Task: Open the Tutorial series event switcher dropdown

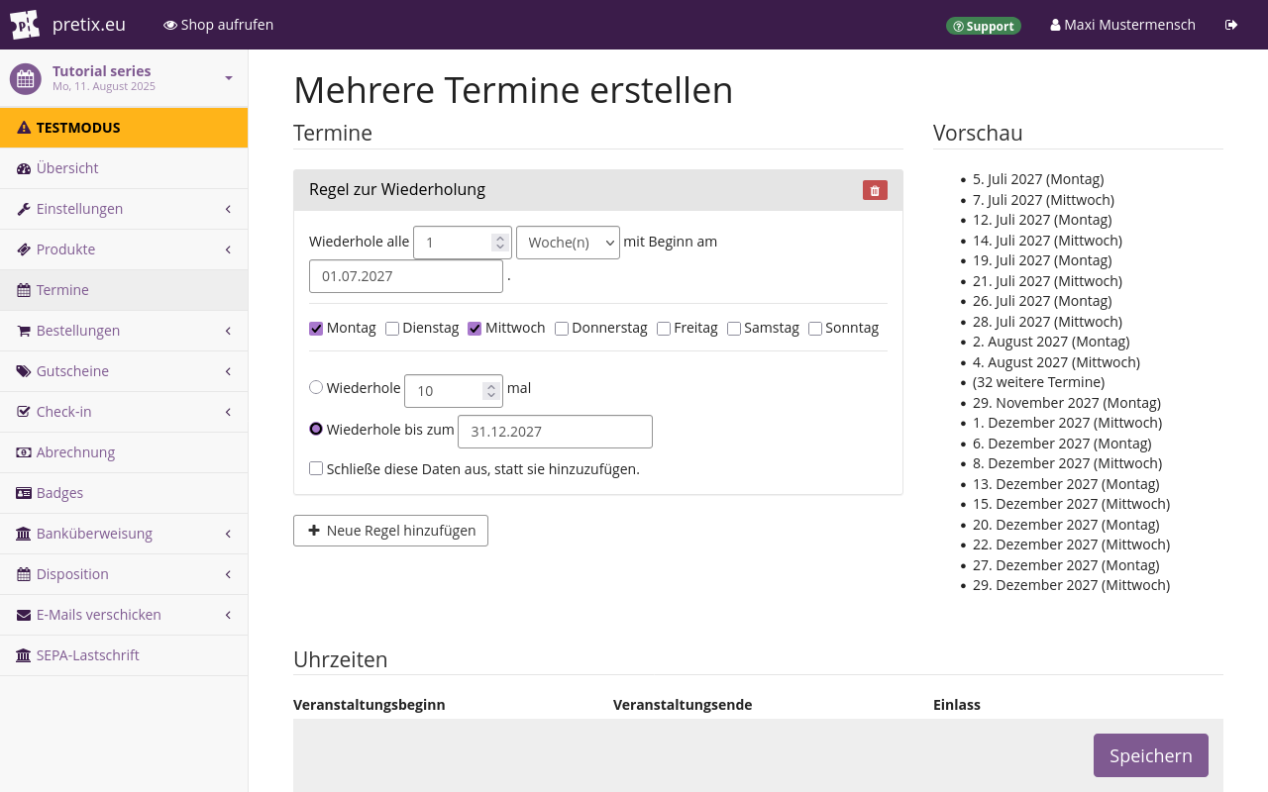Action: tap(229, 78)
